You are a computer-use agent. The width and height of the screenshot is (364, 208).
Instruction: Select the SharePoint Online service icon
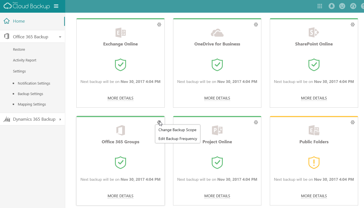pyautogui.click(x=314, y=32)
